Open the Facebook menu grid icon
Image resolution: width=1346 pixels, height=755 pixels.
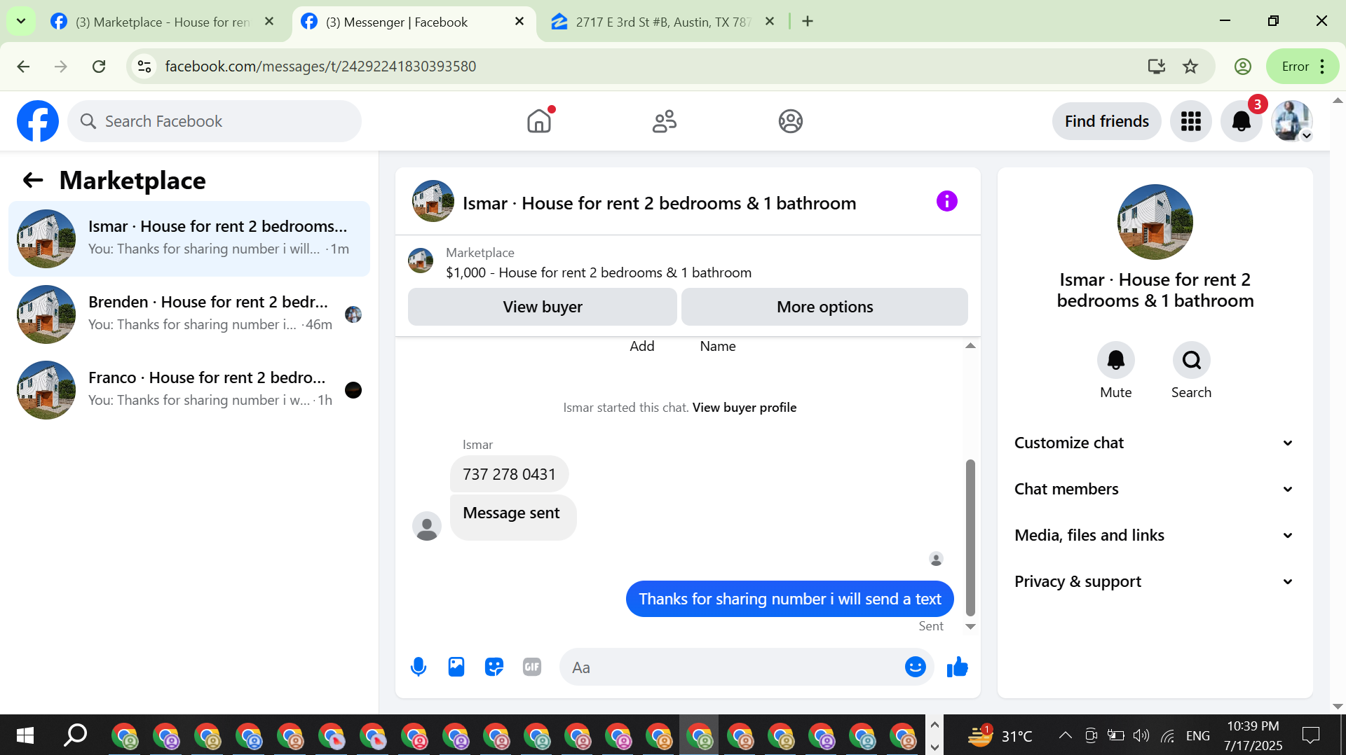coord(1190,121)
